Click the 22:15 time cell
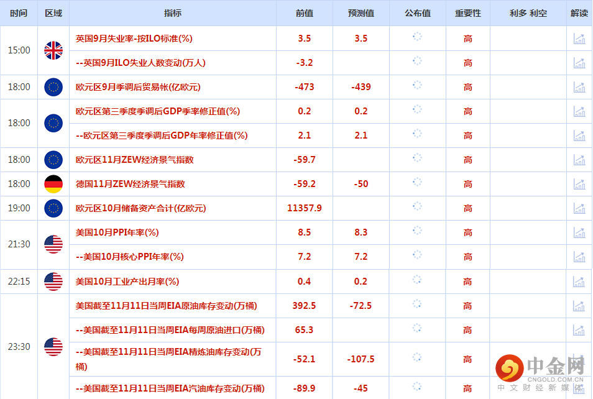 (x=19, y=282)
